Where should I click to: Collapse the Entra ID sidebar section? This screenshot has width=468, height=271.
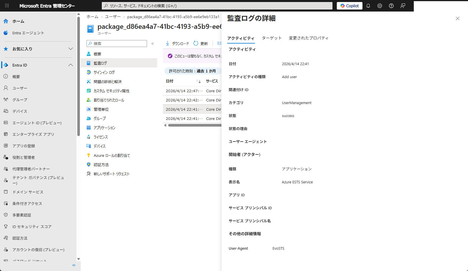[71, 65]
